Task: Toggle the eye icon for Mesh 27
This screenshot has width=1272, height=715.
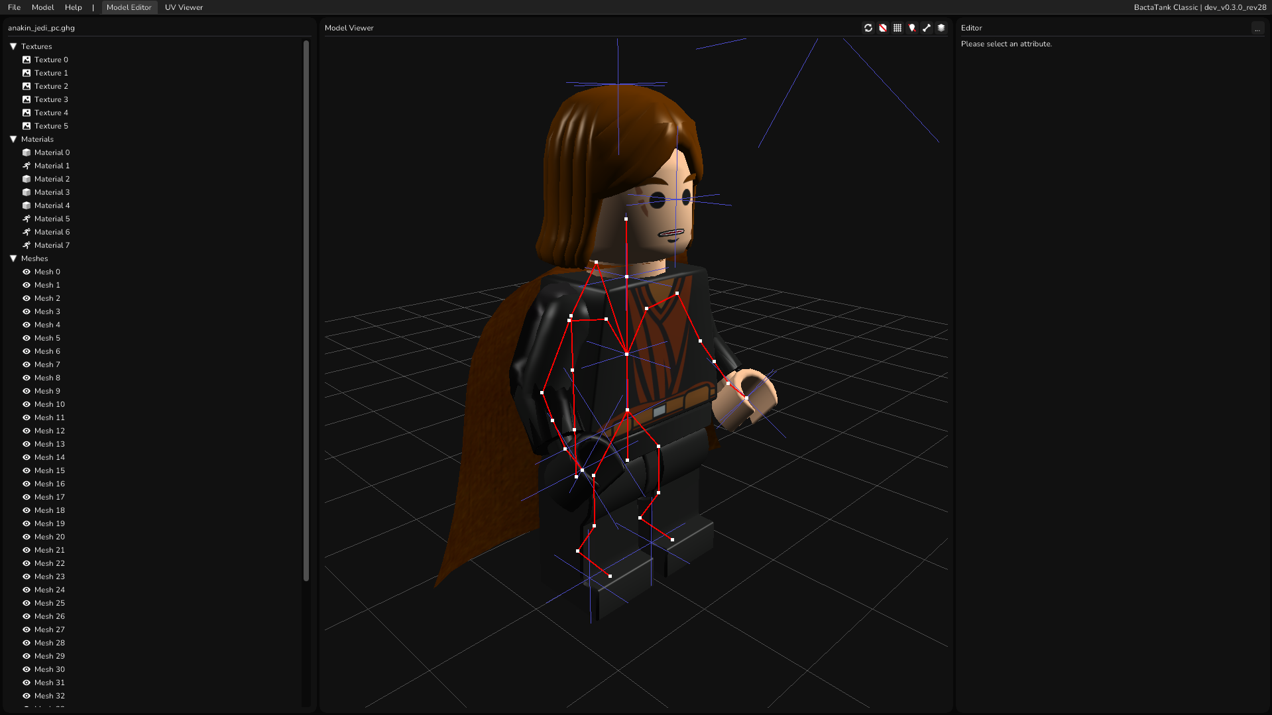Action: click(x=27, y=630)
